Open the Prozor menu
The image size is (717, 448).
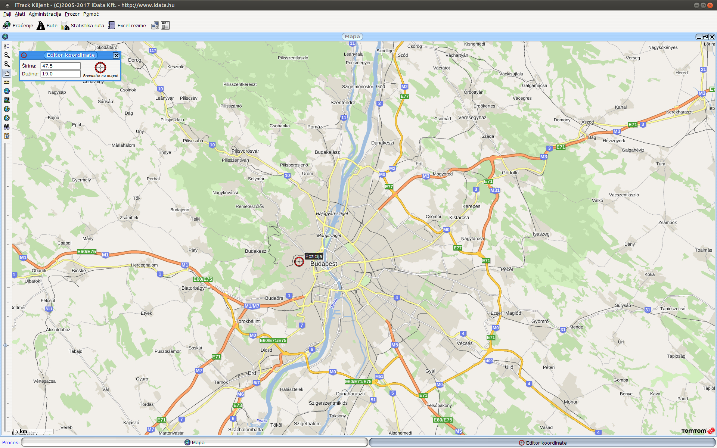pos(72,14)
